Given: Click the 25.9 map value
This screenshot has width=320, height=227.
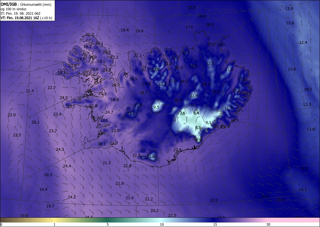Looking at the screenshot, I should coord(98,82).
